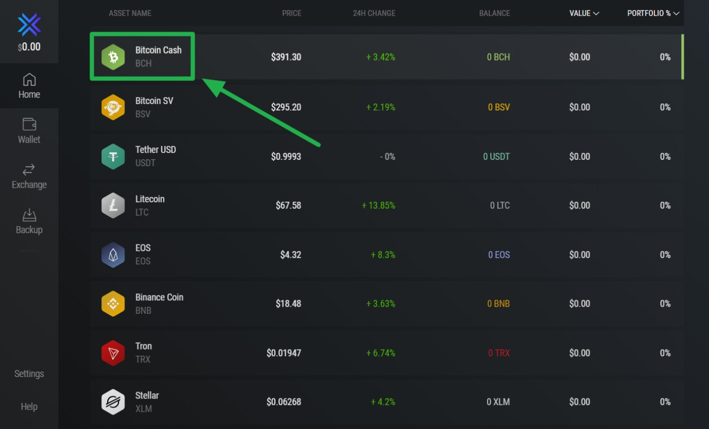709x429 pixels.
Task: Click the Bitcoin Cash coin icon
Action: tap(113, 57)
